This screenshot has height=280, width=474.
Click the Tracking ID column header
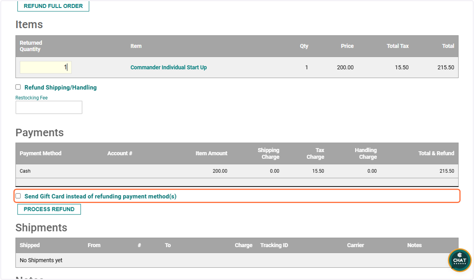point(274,245)
